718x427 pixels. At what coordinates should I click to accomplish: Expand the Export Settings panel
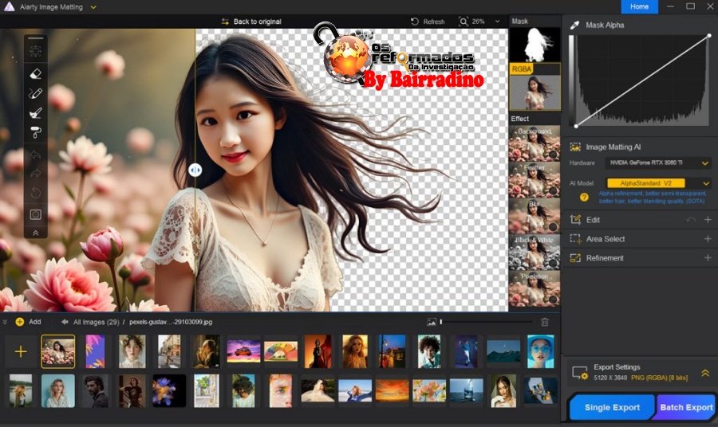(705, 373)
